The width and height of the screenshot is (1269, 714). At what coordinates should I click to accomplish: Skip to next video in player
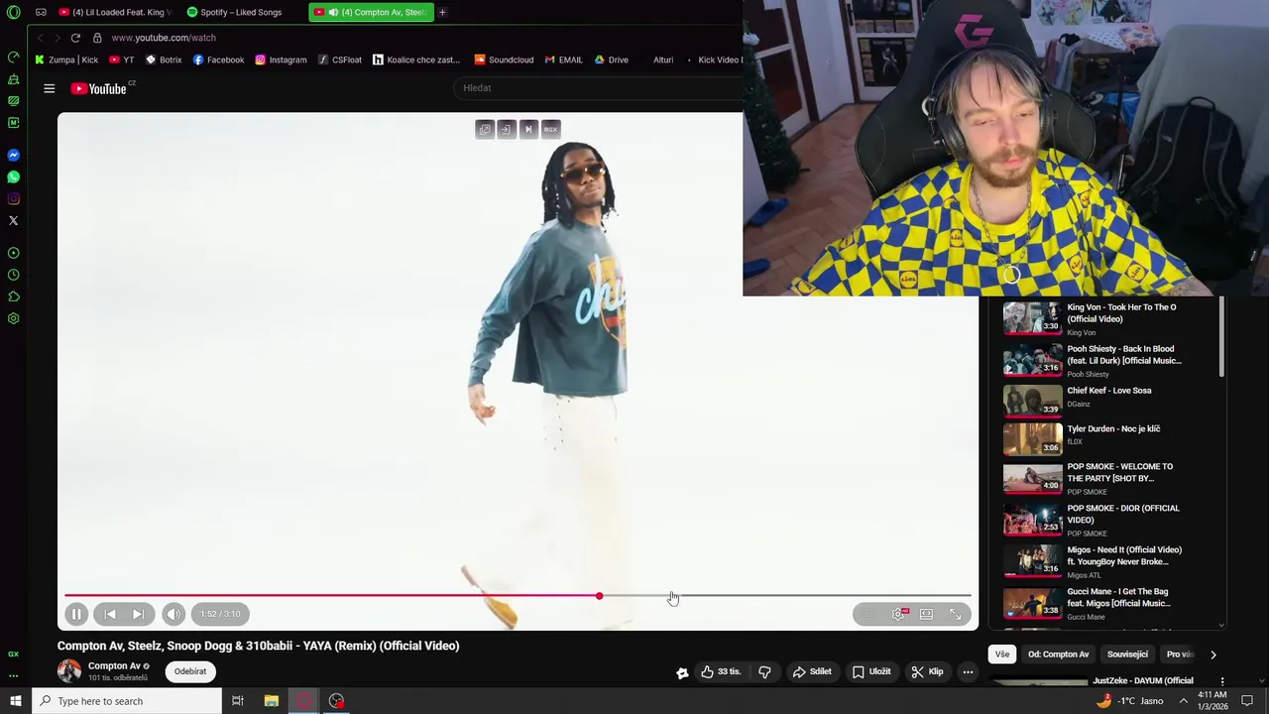138,614
